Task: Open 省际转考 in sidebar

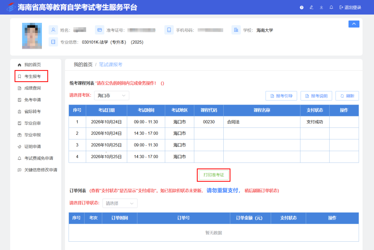Action: click(x=33, y=111)
